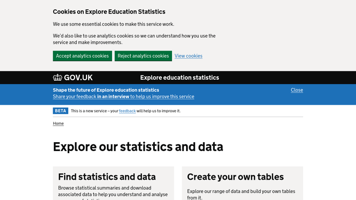Image resolution: width=356 pixels, height=200 pixels.
Task: Click the GOV.UK text in header
Action: (78, 78)
